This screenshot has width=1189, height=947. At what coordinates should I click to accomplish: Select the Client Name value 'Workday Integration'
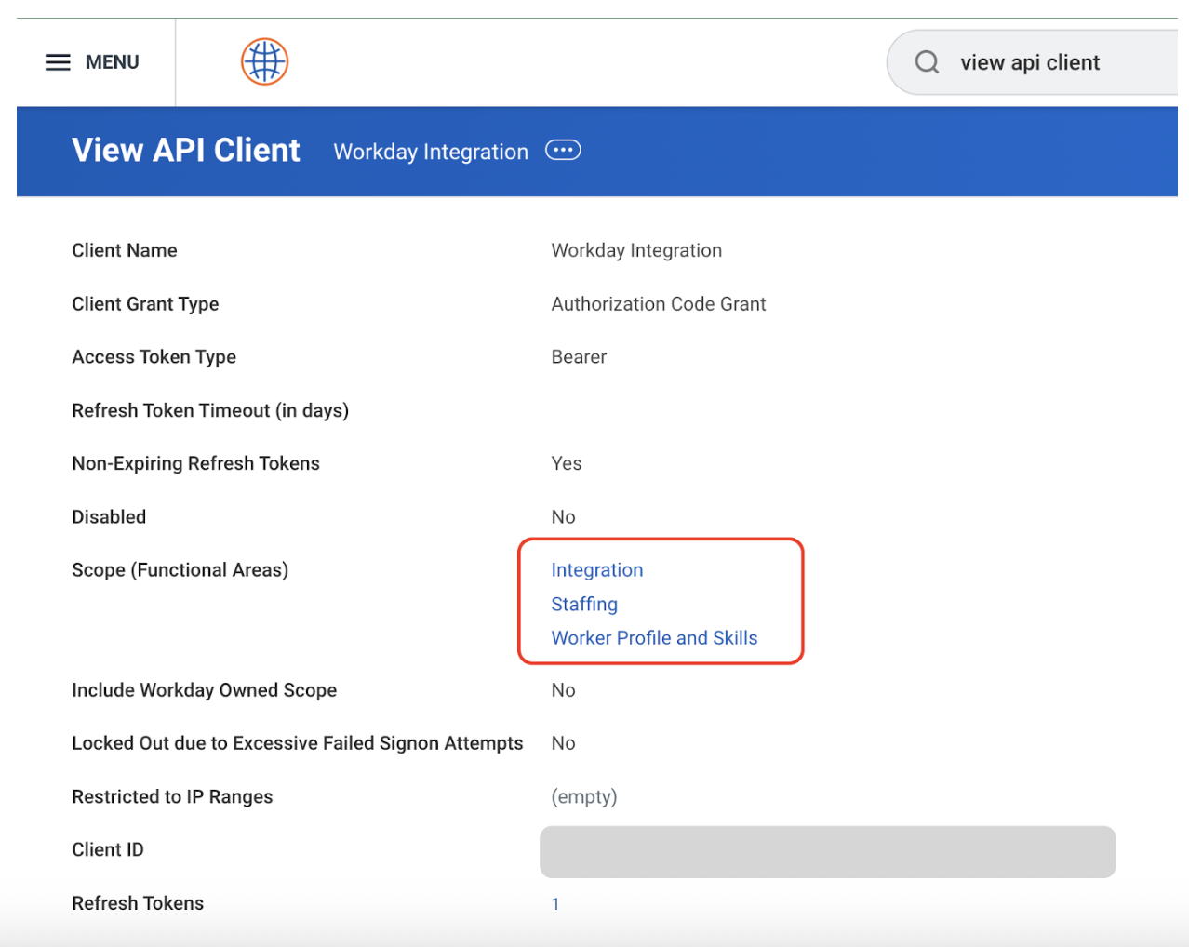(636, 250)
